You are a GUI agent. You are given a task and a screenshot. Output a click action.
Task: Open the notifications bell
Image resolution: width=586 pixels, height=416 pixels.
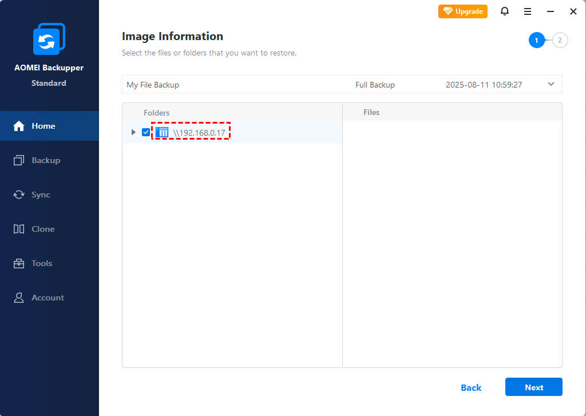pos(505,11)
